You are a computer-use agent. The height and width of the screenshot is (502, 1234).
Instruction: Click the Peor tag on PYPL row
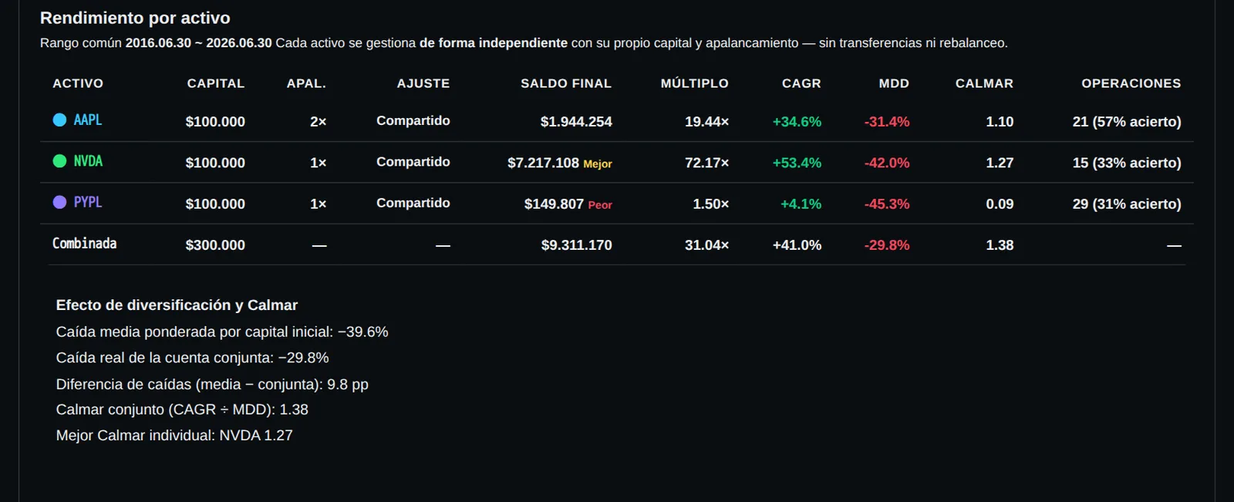pos(600,204)
